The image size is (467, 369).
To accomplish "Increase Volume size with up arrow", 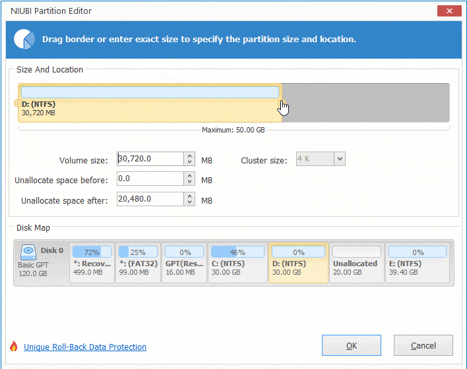I will [x=190, y=156].
